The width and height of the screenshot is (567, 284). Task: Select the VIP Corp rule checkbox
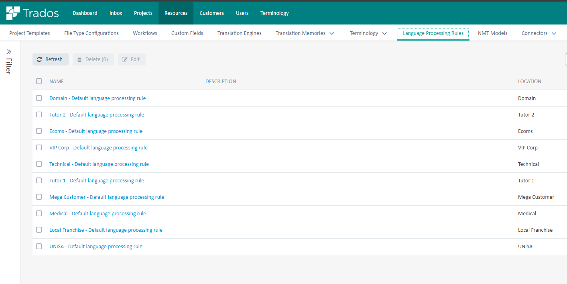click(39, 147)
